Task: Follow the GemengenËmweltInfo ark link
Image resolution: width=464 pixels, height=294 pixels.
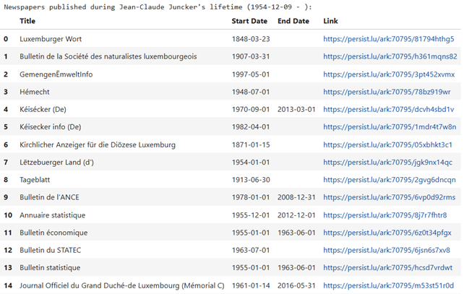Action: pyautogui.click(x=389, y=74)
